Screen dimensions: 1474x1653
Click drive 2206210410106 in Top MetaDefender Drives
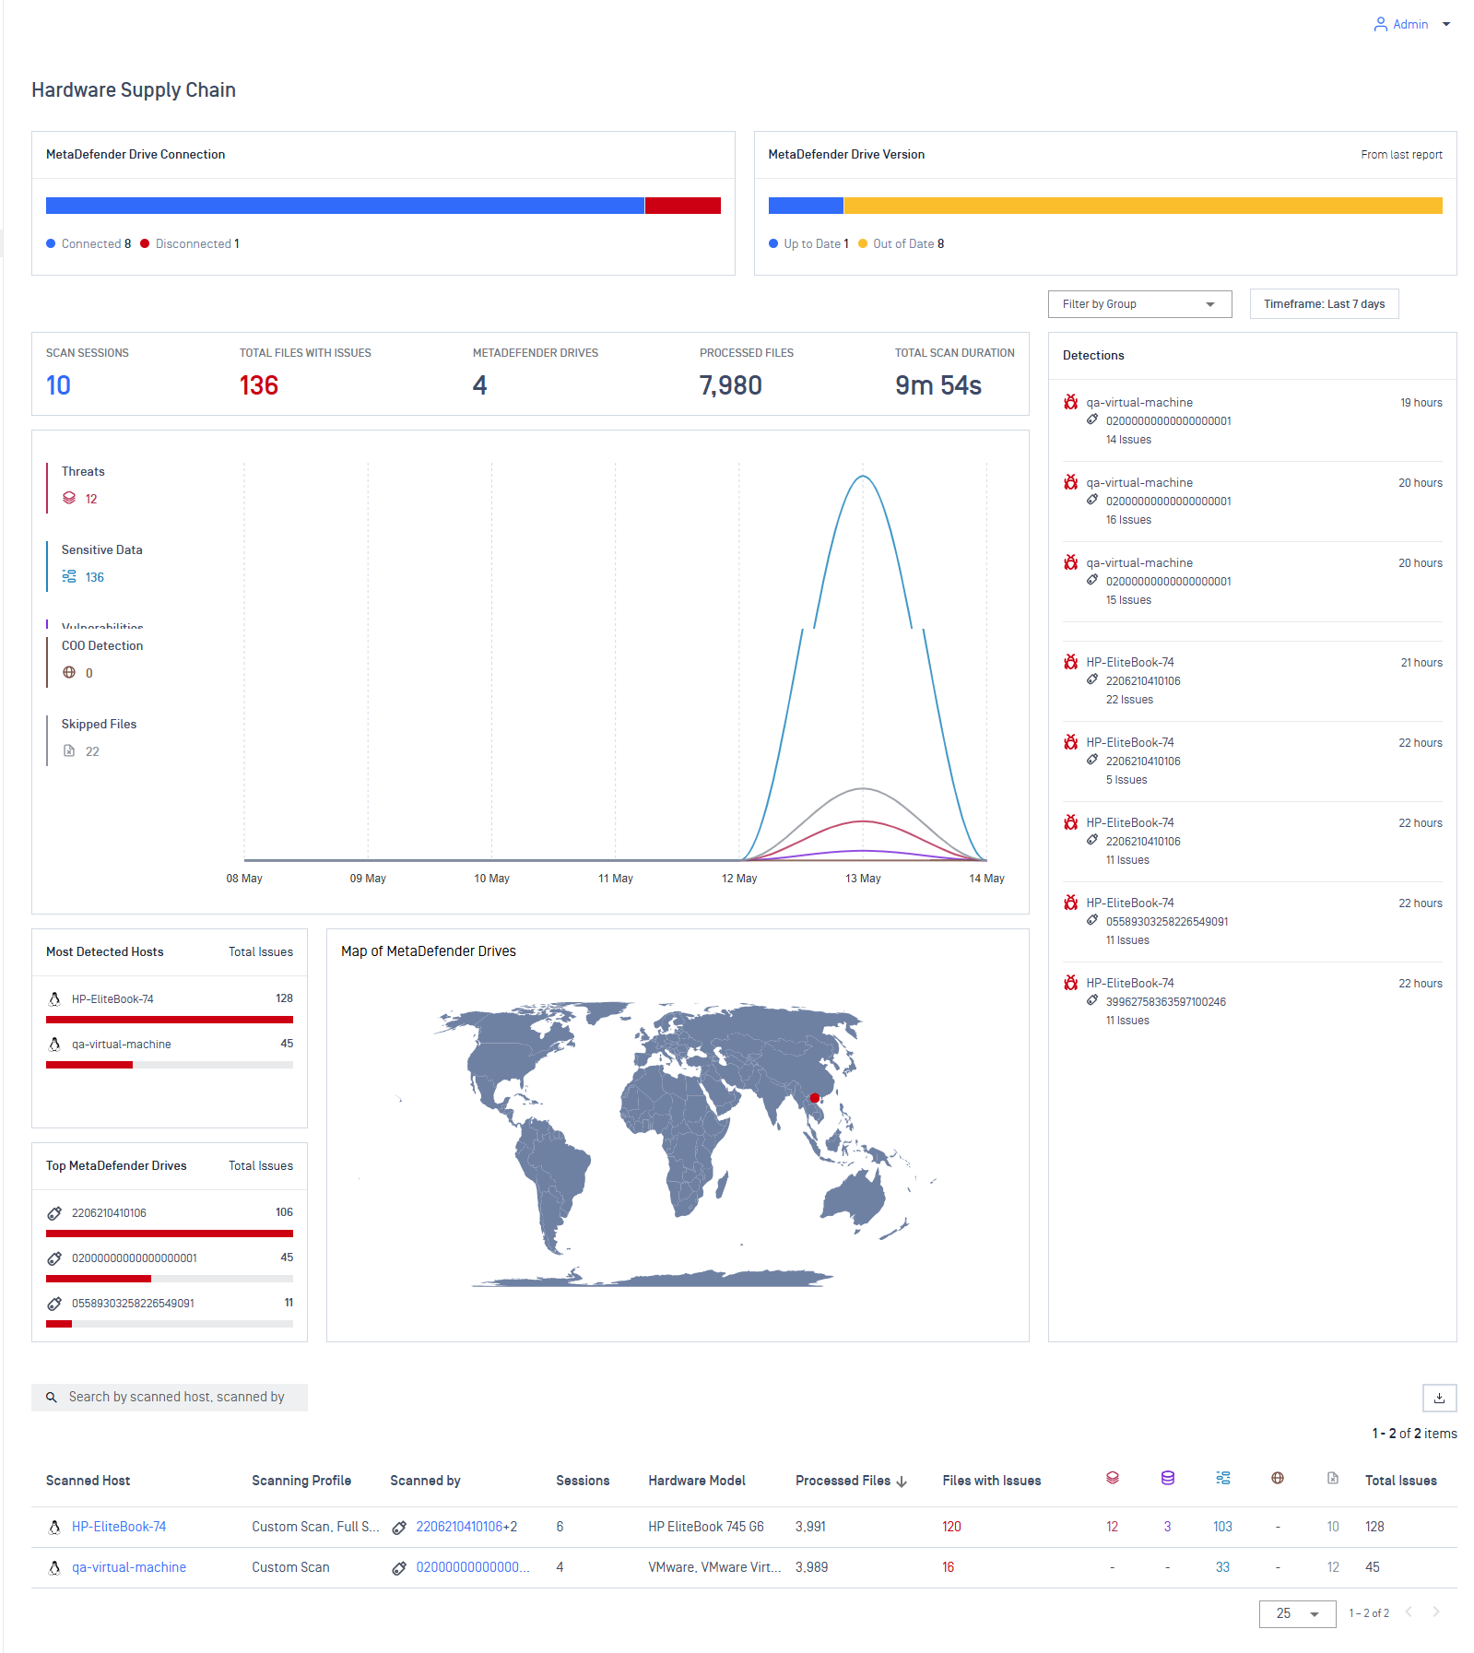[x=109, y=1213]
